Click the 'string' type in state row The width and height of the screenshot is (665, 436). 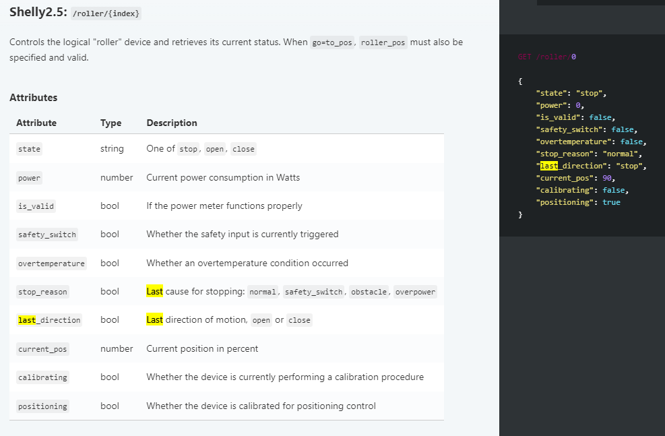coord(112,149)
